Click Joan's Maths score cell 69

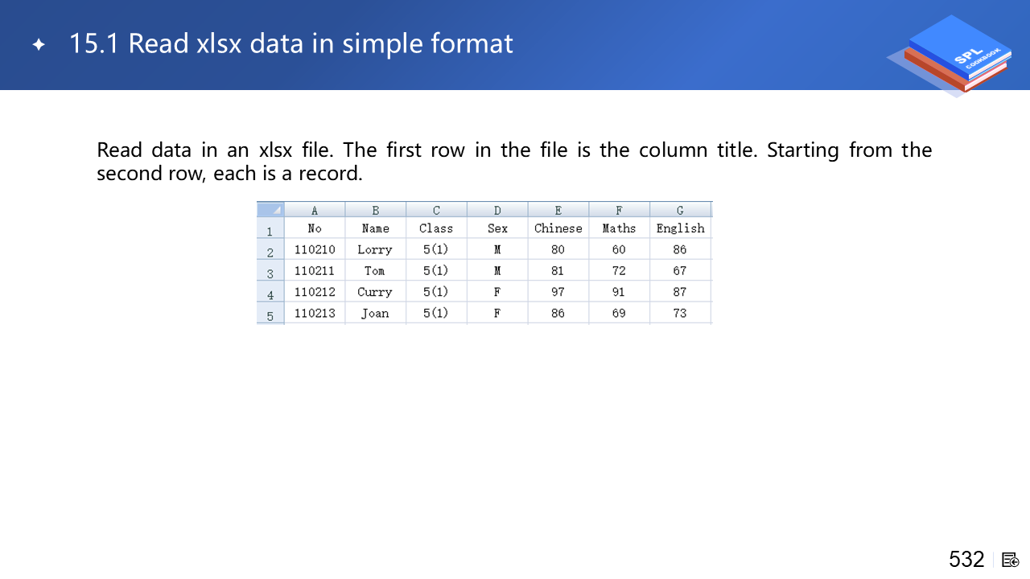click(x=619, y=313)
